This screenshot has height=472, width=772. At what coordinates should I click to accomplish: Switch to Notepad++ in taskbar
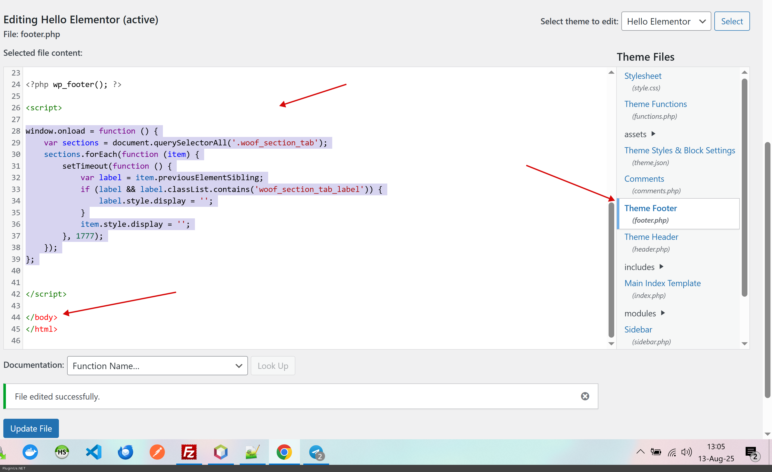tap(252, 452)
